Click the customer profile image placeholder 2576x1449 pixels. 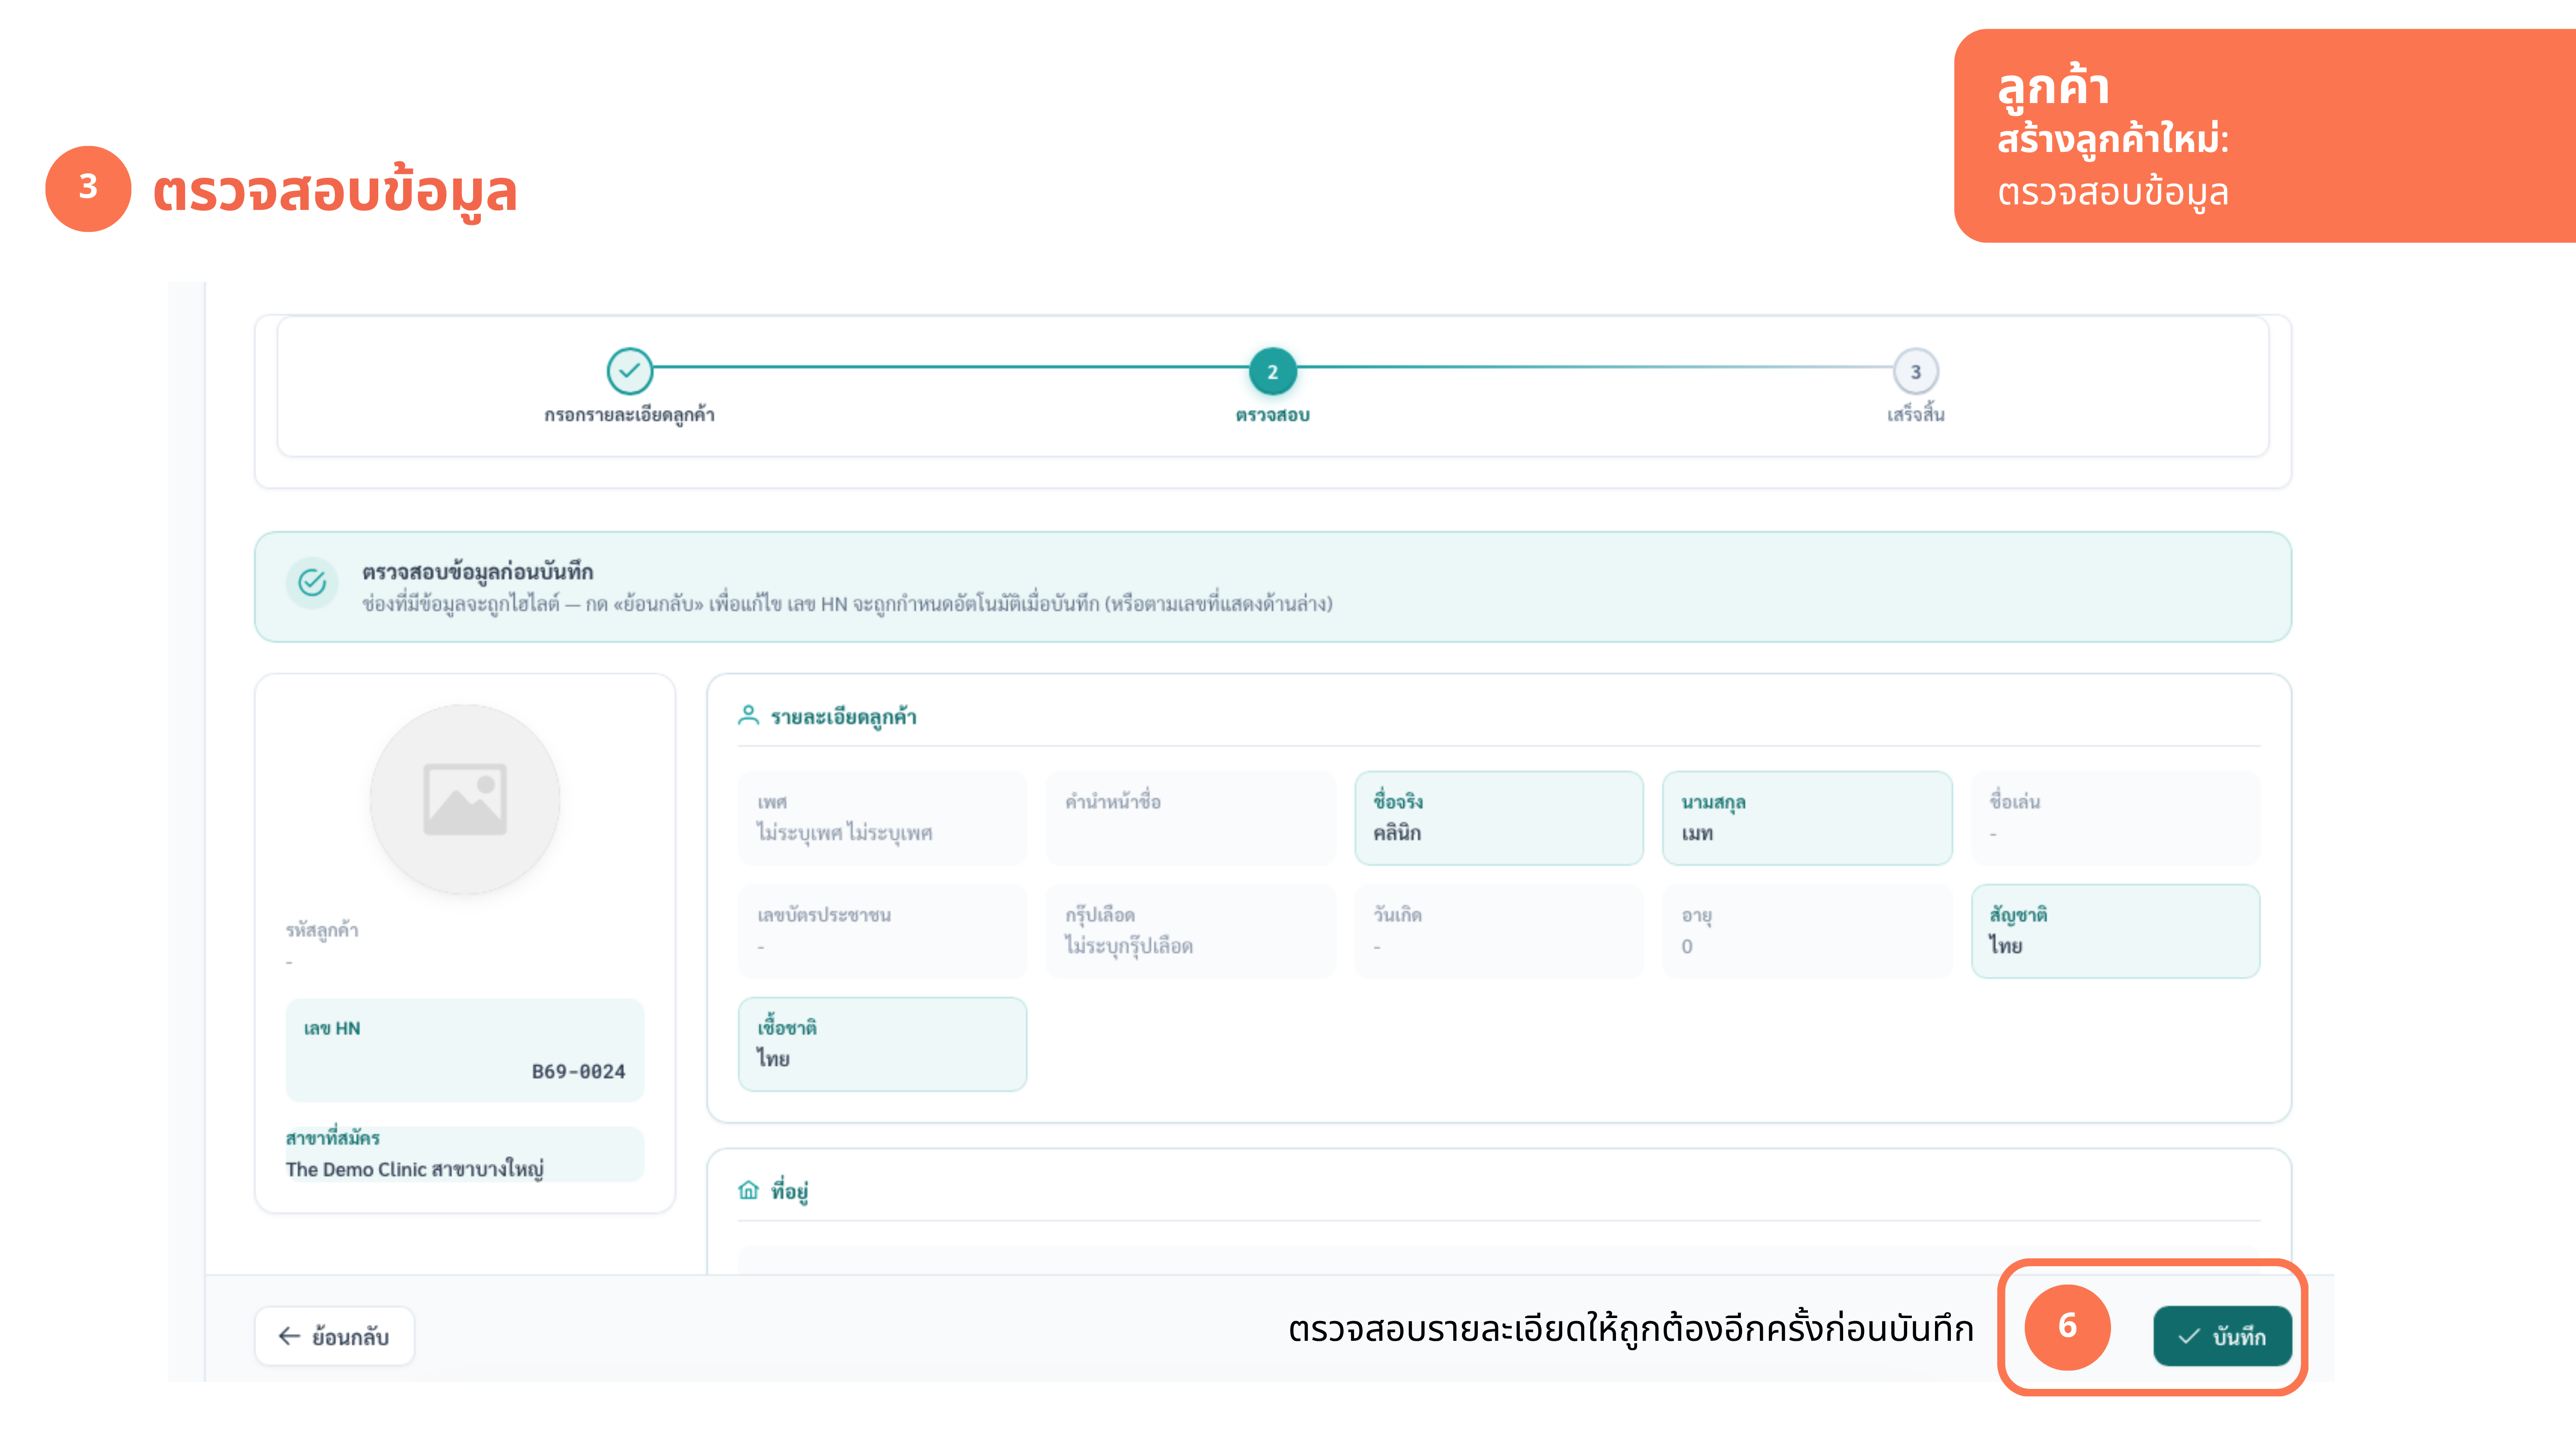click(x=465, y=799)
